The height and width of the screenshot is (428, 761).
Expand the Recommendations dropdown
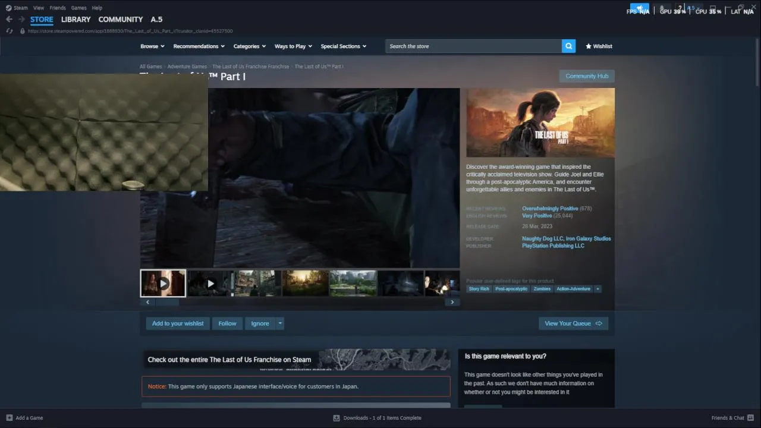(199, 46)
